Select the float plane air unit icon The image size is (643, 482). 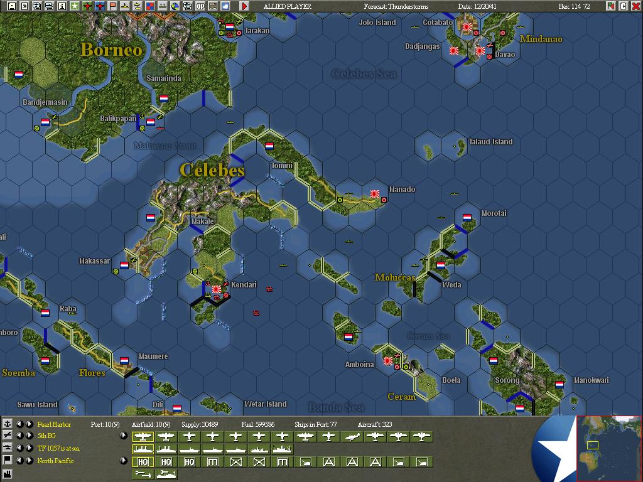352,437
